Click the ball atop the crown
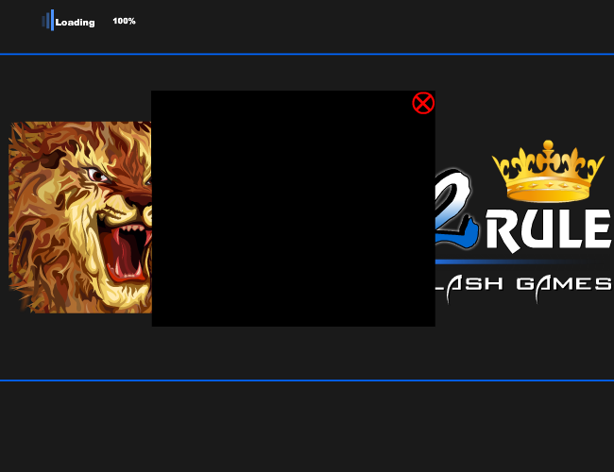The width and height of the screenshot is (614, 472). click(548, 145)
